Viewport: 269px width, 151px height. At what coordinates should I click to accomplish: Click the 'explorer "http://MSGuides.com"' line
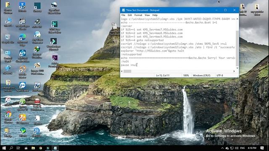(152, 51)
